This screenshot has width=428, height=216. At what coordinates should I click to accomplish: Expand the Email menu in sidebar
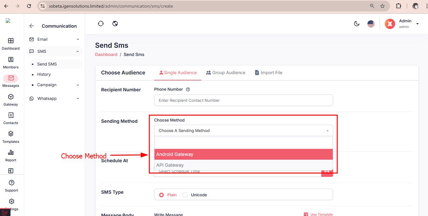pyautogui.click(x=54, y=39)
